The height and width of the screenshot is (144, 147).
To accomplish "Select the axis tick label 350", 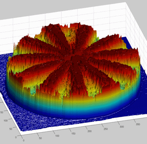I will 138,124.
